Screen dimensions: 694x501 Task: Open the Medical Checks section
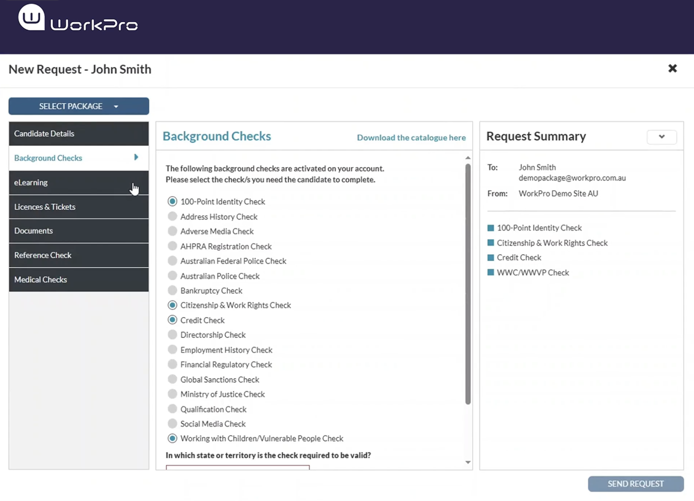tap(79, 280)
